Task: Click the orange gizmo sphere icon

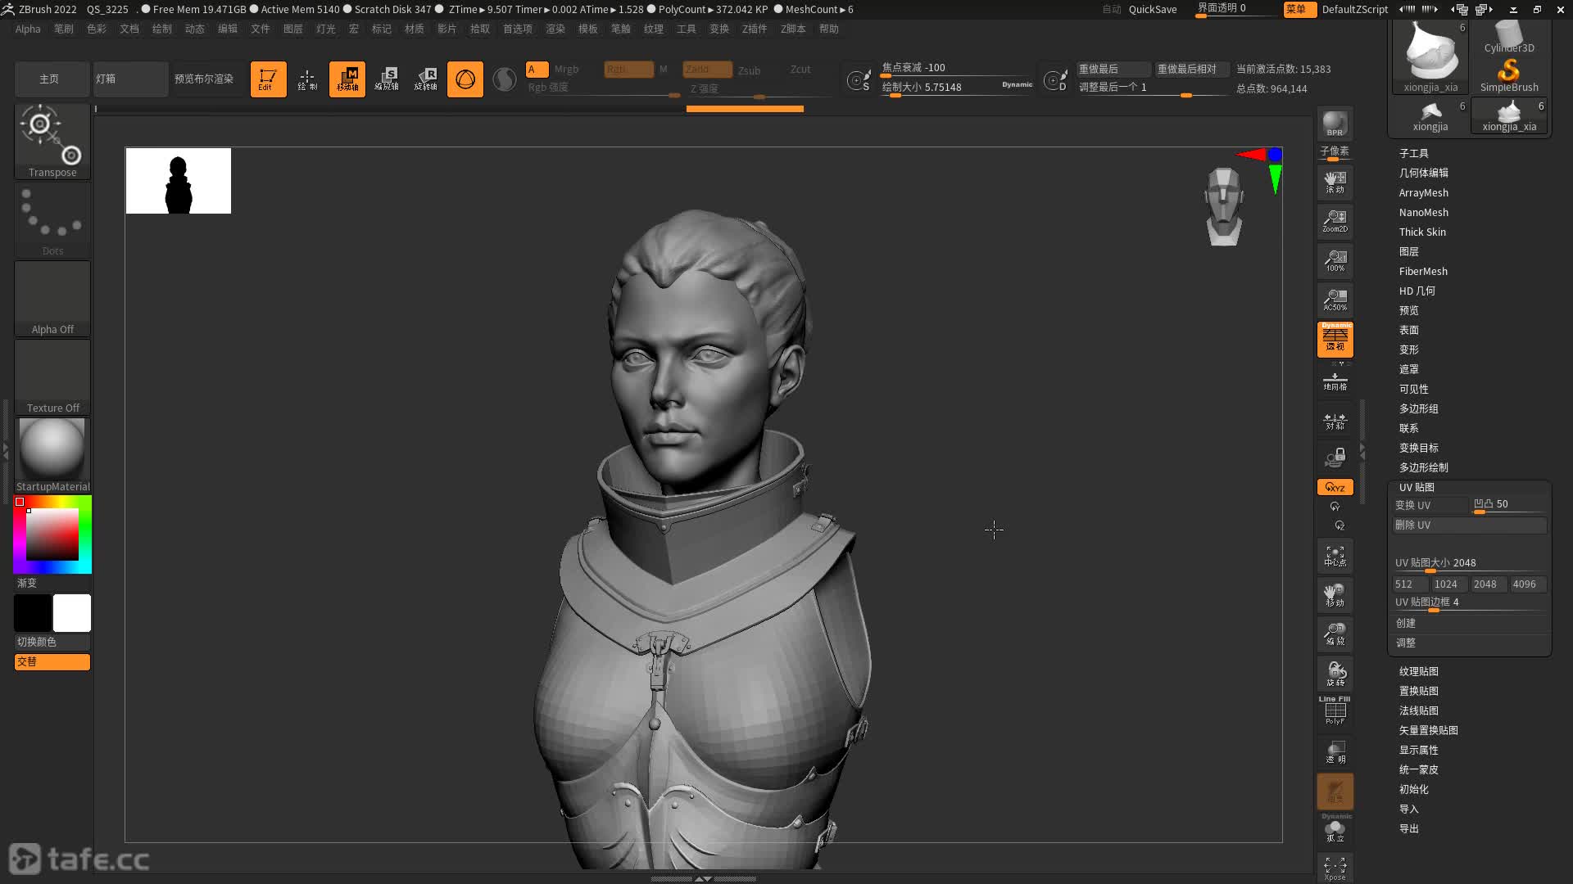Action: 465,79
